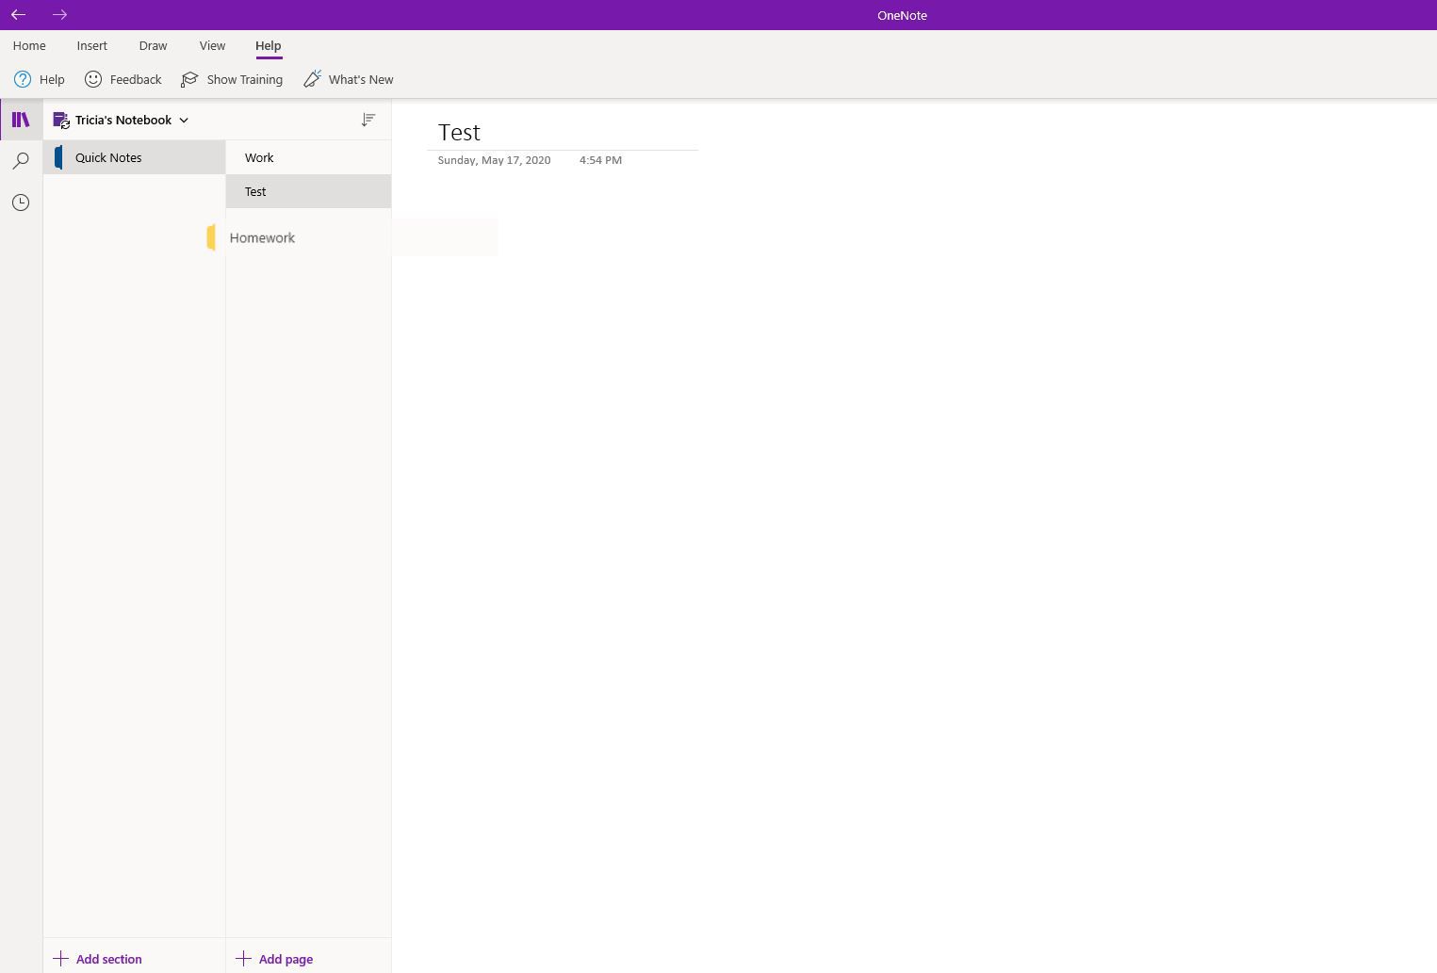Viewport: 1437px width, 973px height.
Task: Click the forward arrow in title bar
Action: click(59, 15)
